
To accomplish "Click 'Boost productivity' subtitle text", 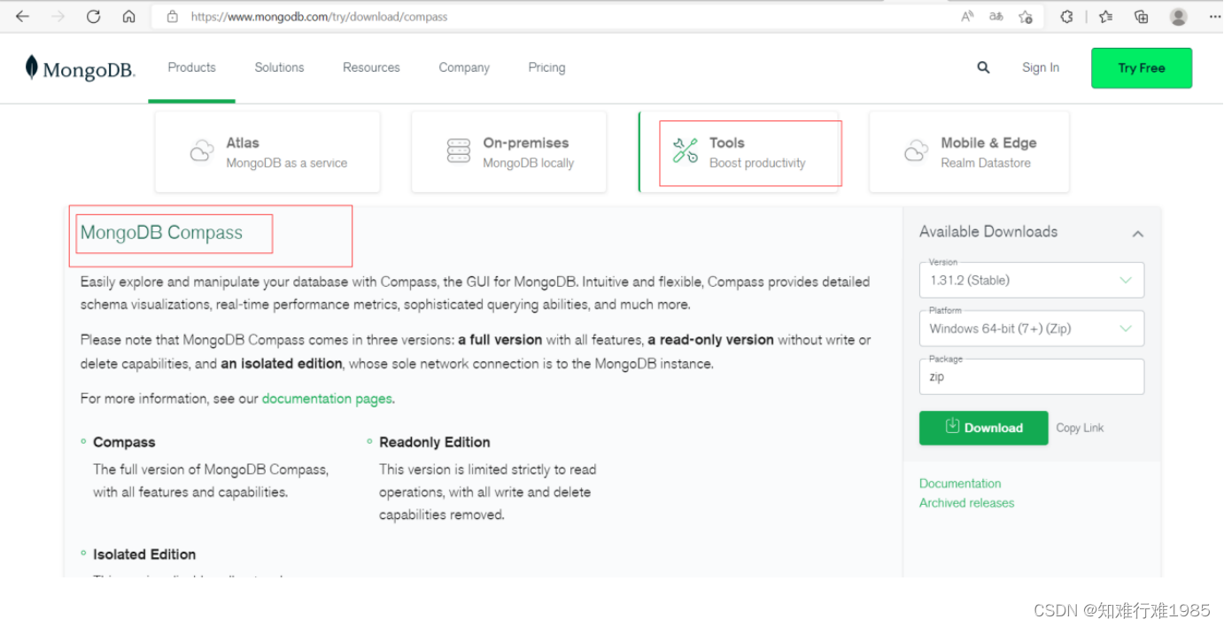I will click(x=757, y=163).
